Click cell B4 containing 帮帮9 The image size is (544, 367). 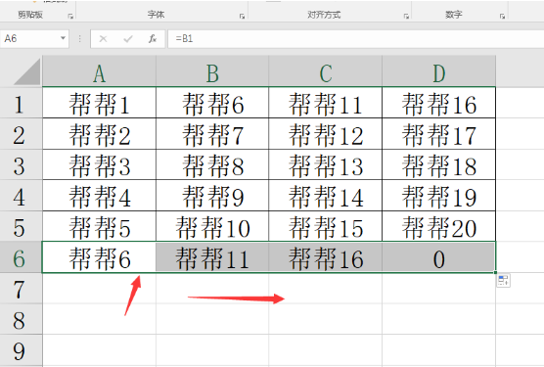tap(212, 196)
